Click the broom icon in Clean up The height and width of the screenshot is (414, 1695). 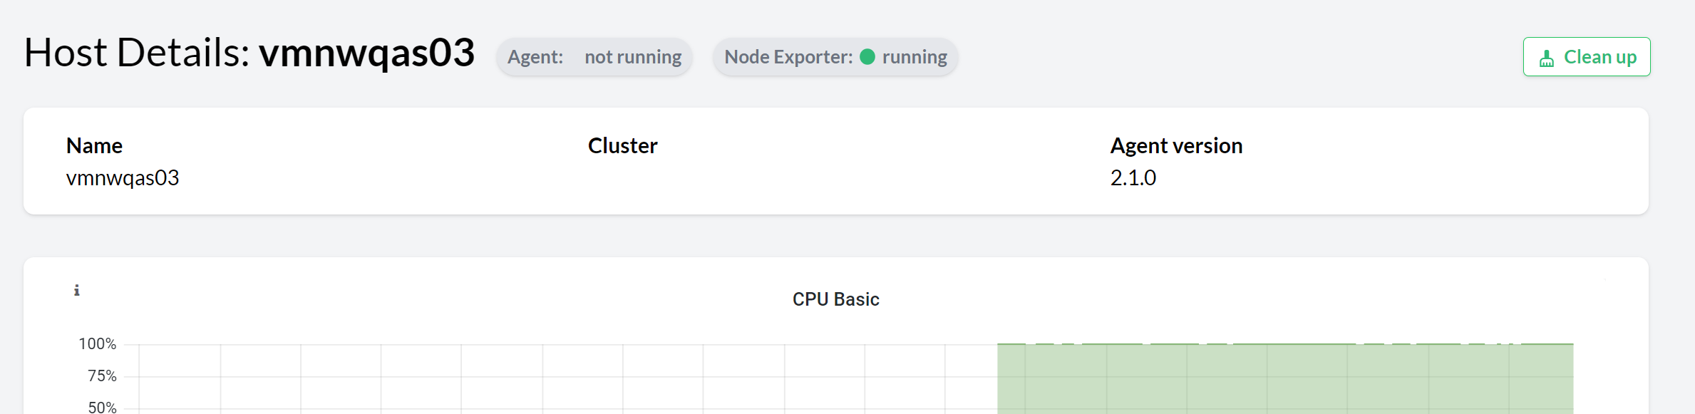click(1546, 58)
